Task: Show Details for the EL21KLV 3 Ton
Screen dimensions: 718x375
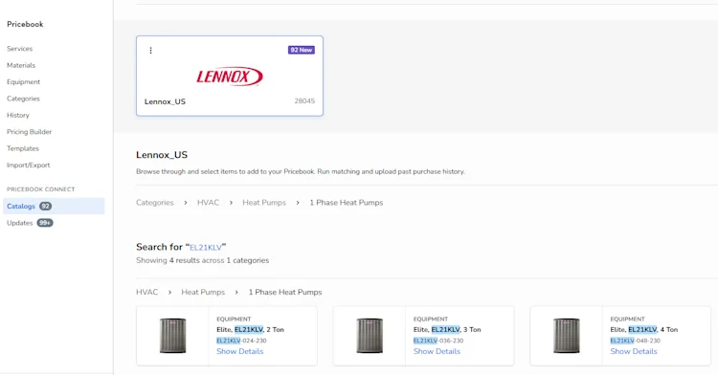Action: pyautogui.click(x=437, y=351)
